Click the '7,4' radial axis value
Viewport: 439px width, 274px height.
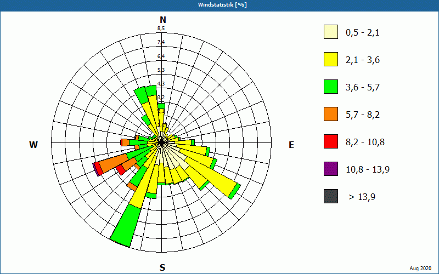[x=161, y=42]
